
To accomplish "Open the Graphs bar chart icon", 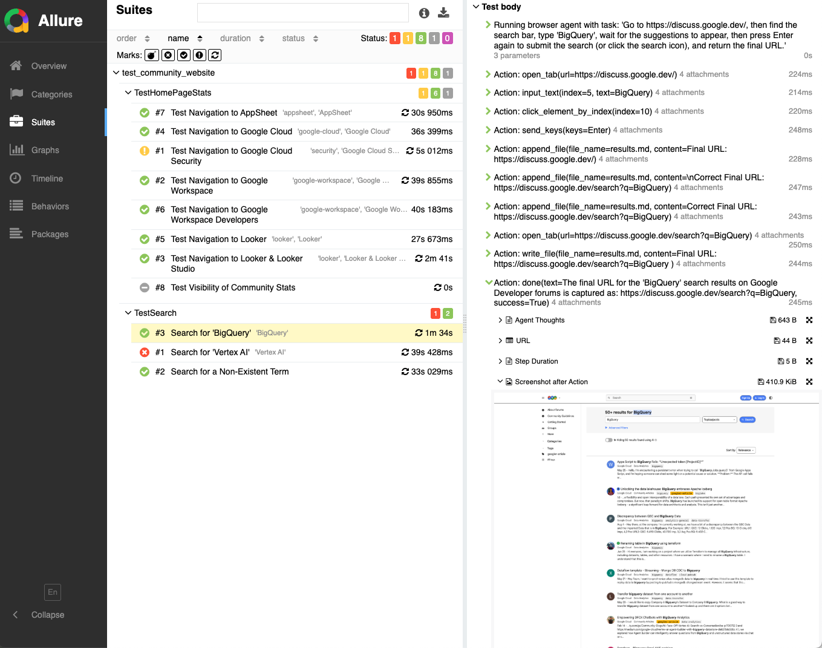I will (16, 149).
